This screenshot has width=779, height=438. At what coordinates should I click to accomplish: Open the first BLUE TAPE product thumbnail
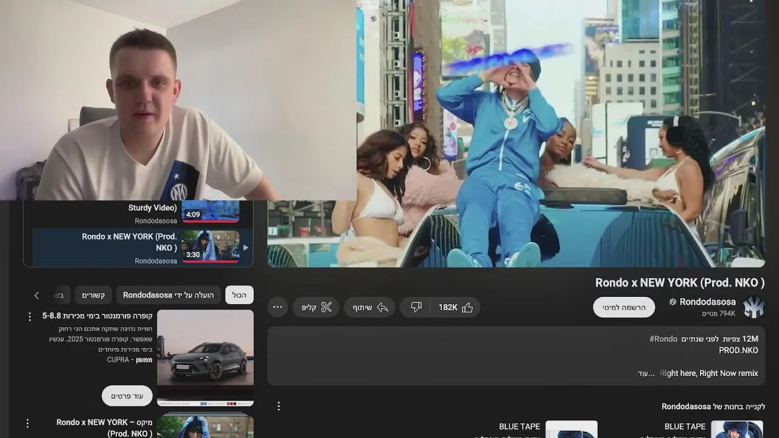pos(736,429)
